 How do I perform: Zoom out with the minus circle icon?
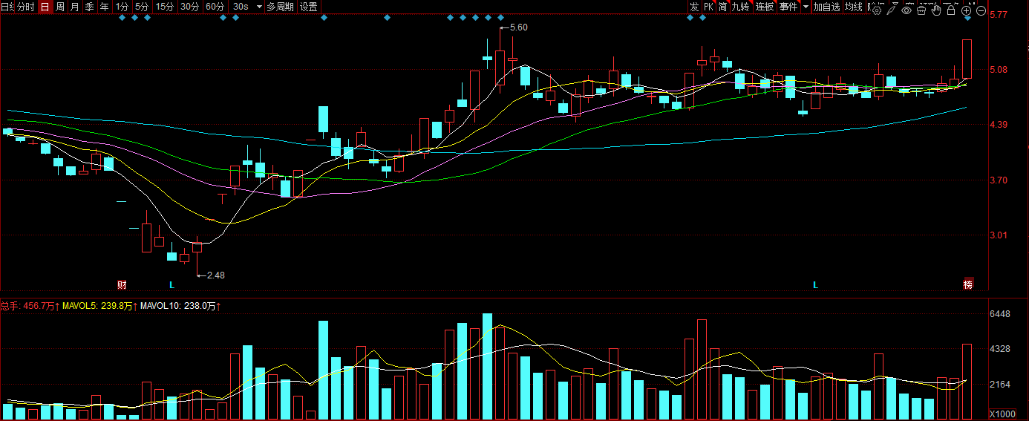pyautogui.click(x=981, y=10)
